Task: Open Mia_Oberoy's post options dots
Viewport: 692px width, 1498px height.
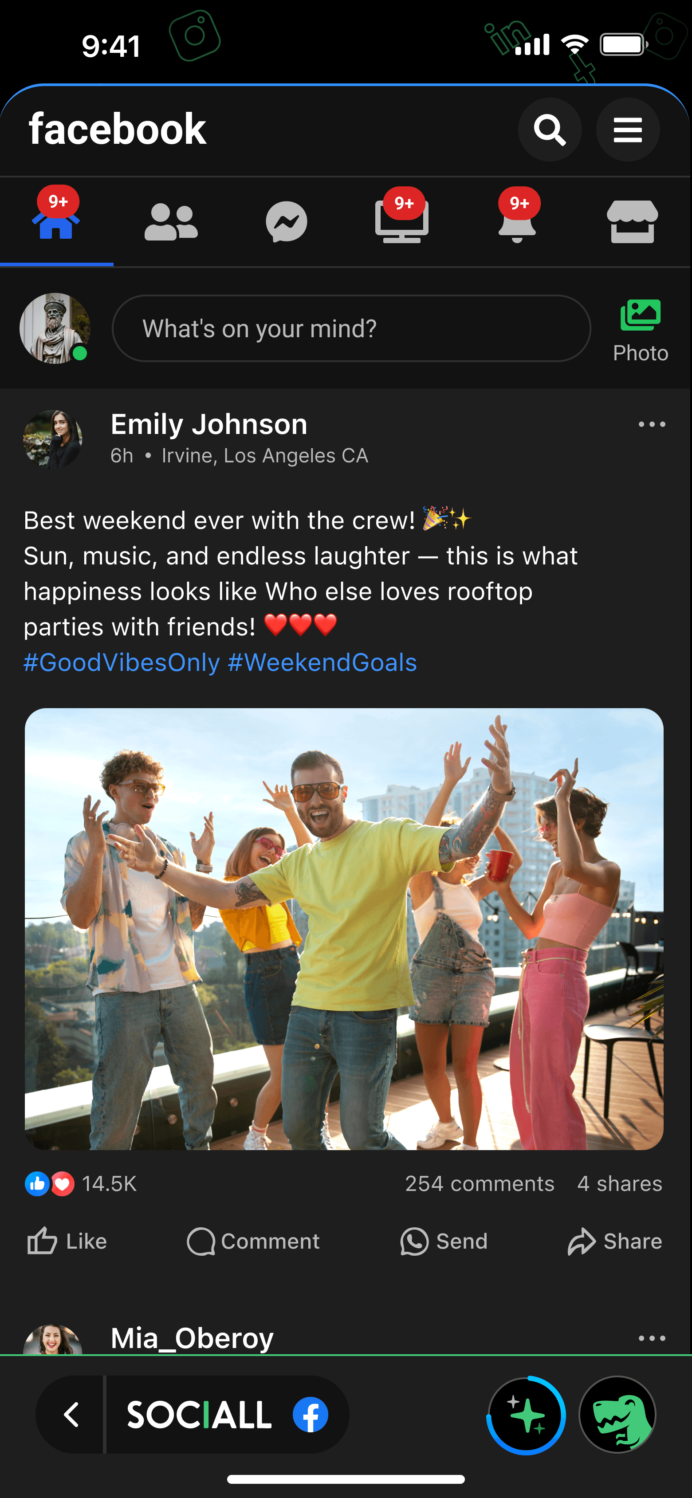Action: (x=651, y=1338)
